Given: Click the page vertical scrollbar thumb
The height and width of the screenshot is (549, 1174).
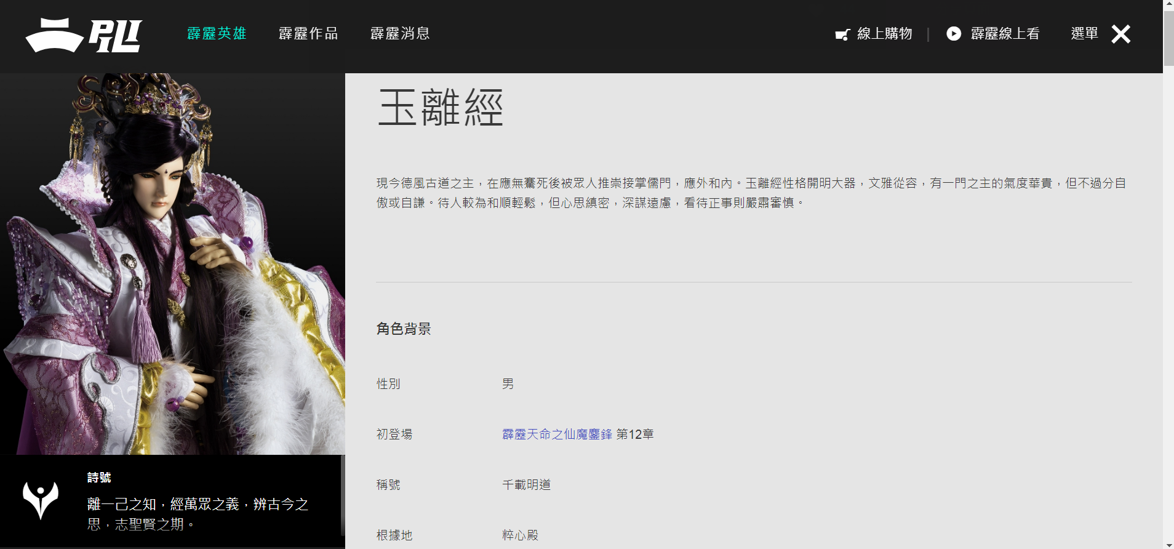Looking at the screenshot, I should coord(1168,38).
